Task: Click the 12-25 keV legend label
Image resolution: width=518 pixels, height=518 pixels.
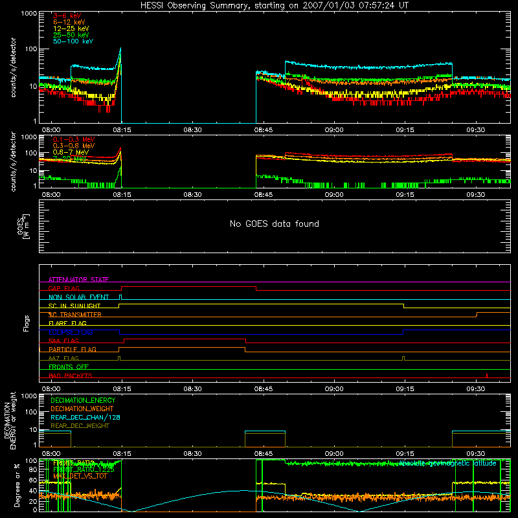Action: point(71,28)
